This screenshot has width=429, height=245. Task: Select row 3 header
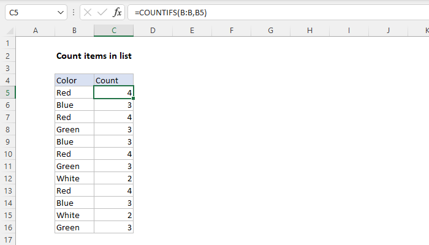click(7, 68)
